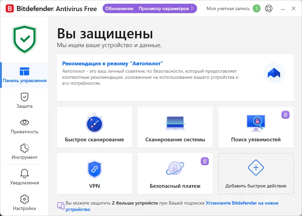Click the Autopilot description paragraph
302x216 pixels.
150,77
